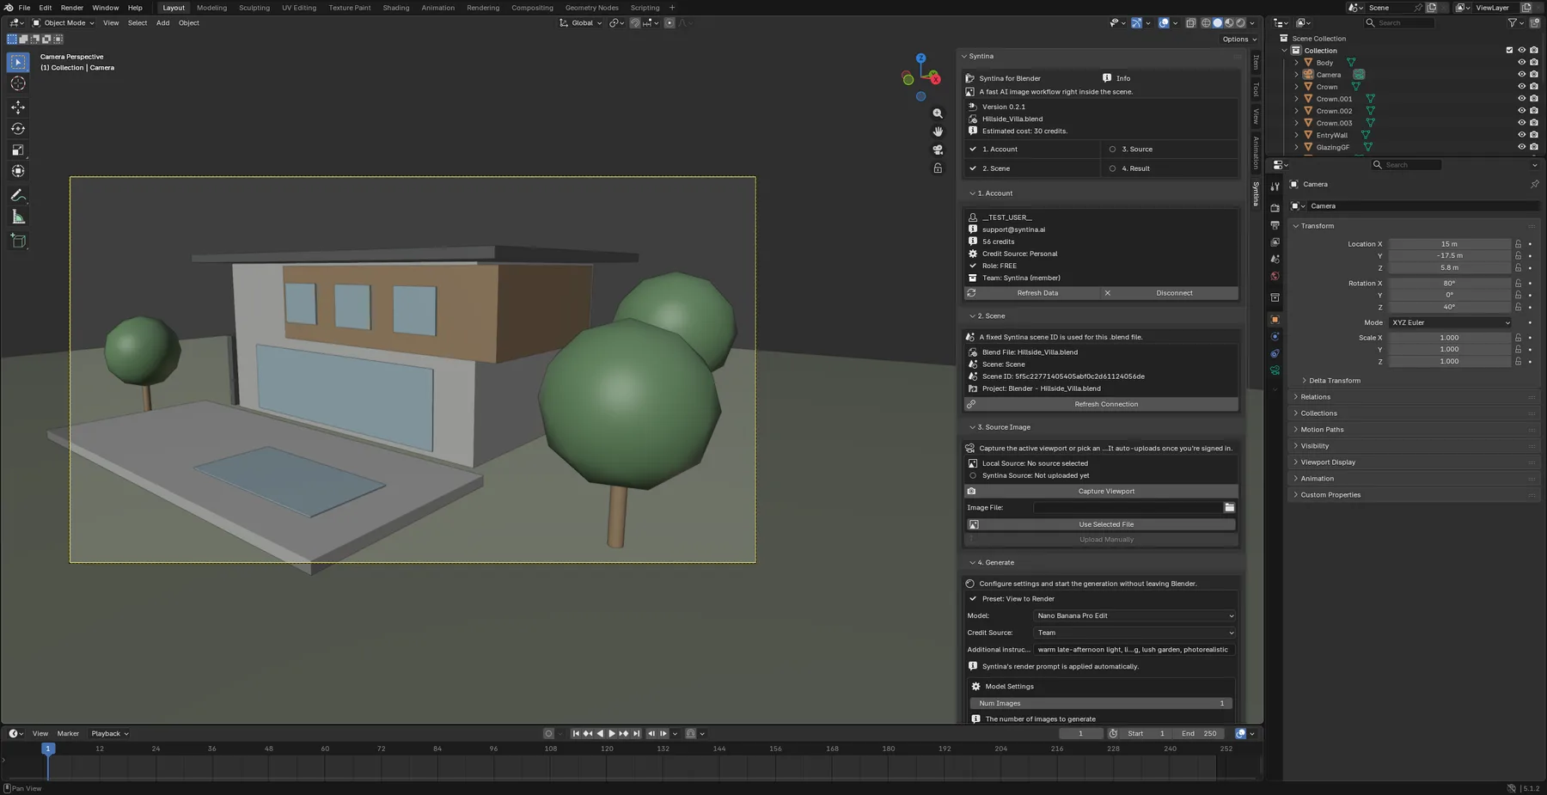The image size is (1547, 795).
Task: Select the Cursor tool in the toolbar
Action: (18, 83)
